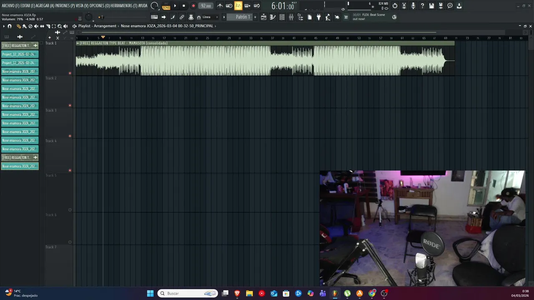
Task: Choose the Select marquee tool
Action: tap(54, 26)
